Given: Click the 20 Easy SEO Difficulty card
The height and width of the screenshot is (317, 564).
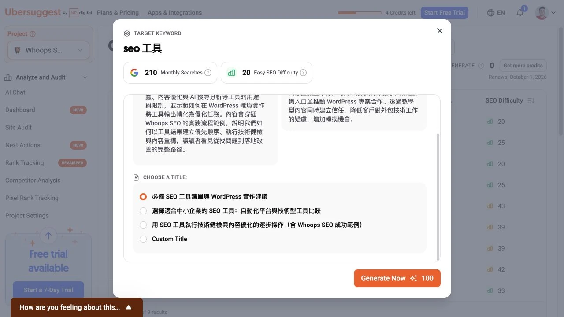Looking at the screenshot, I should (x=267, y=73).
